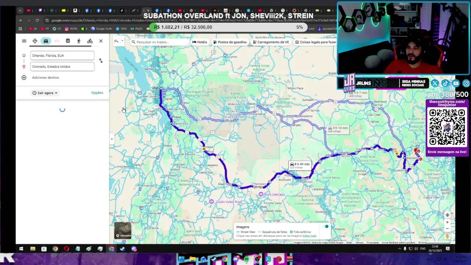Reload the browser page
Screen dimensions: 471x265
pos(37,20)
